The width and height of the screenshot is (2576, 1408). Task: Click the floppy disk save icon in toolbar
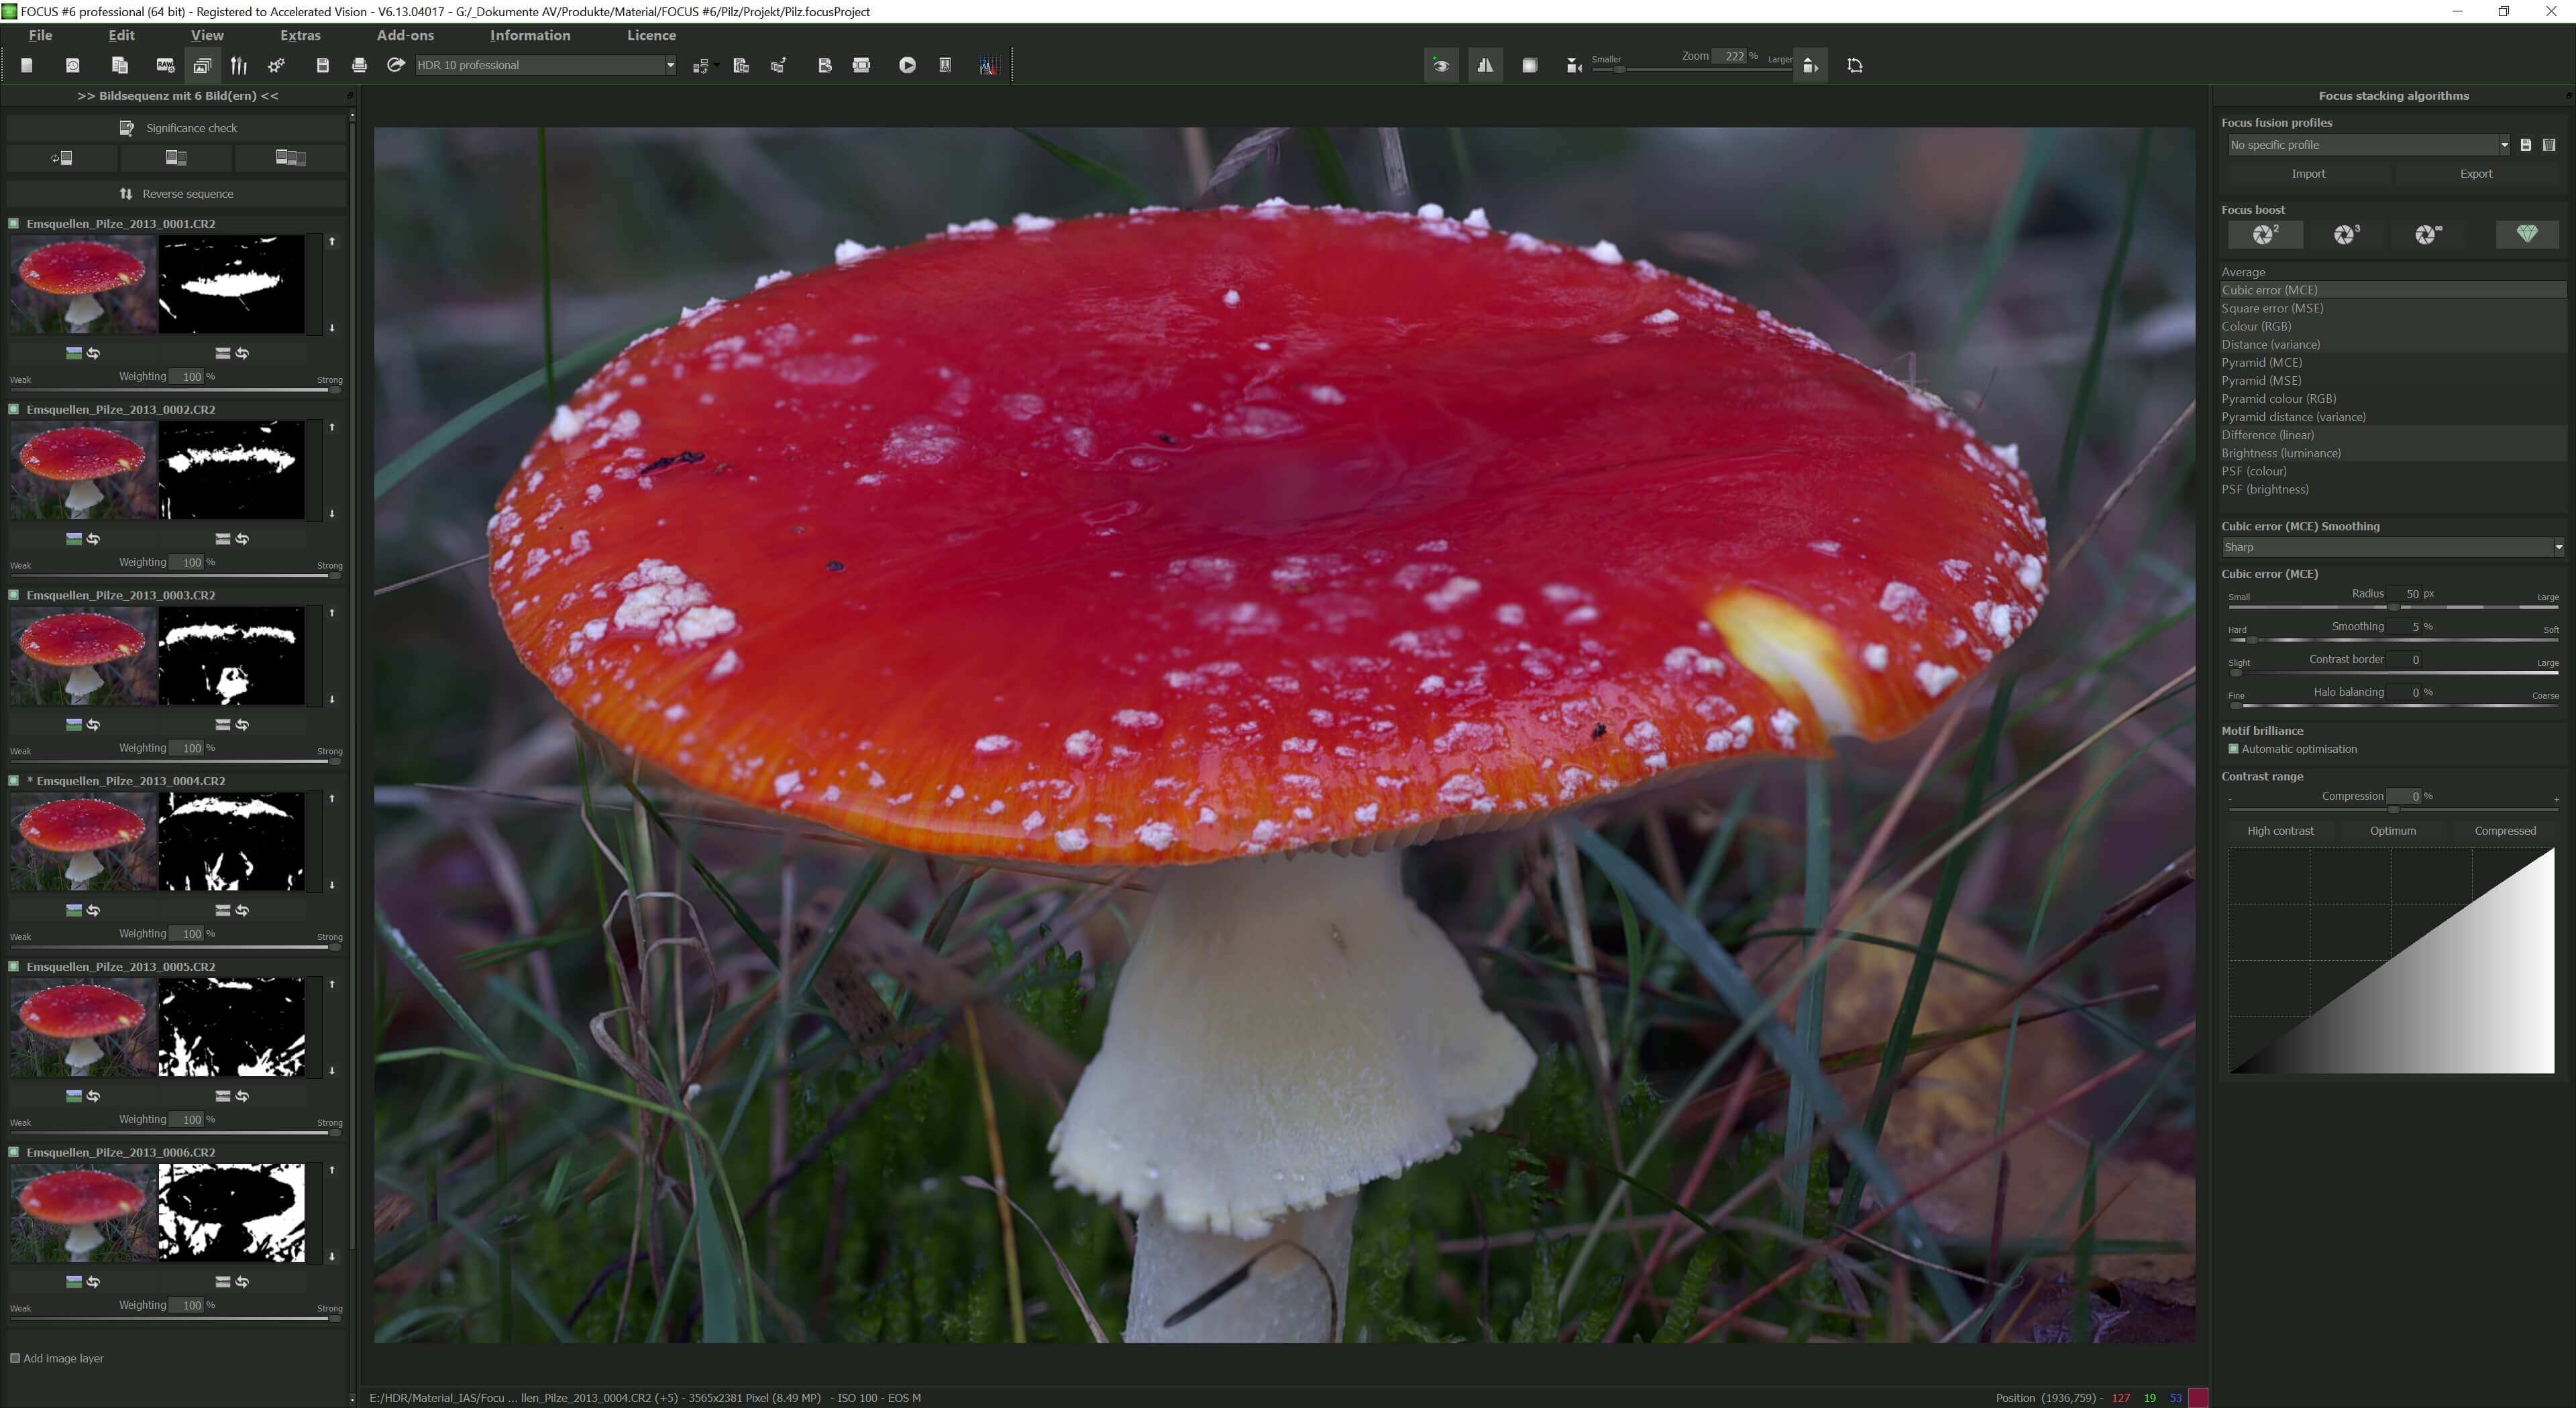tap(322, 65)
